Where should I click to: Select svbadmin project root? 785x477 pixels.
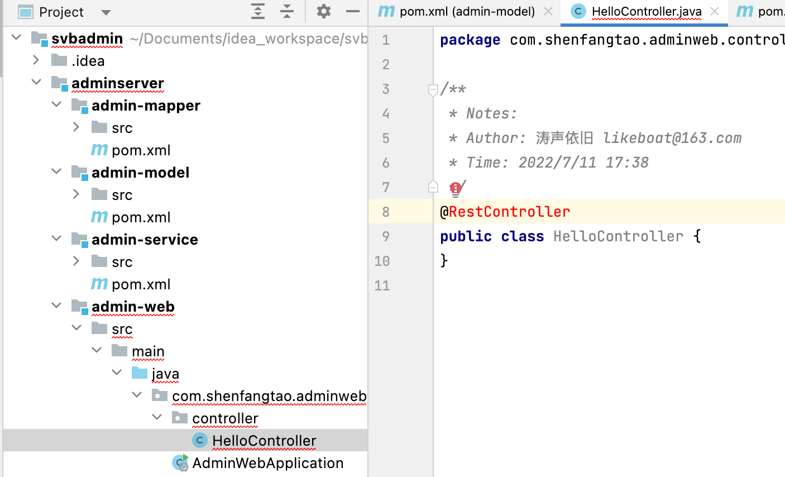(87, 38)
